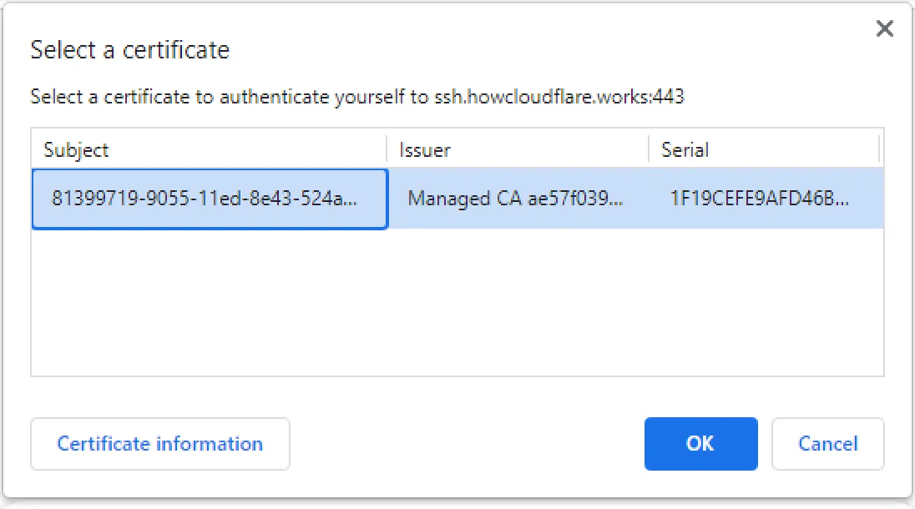
Task: Click the Serial column header
Action: [x=685, y=149]
